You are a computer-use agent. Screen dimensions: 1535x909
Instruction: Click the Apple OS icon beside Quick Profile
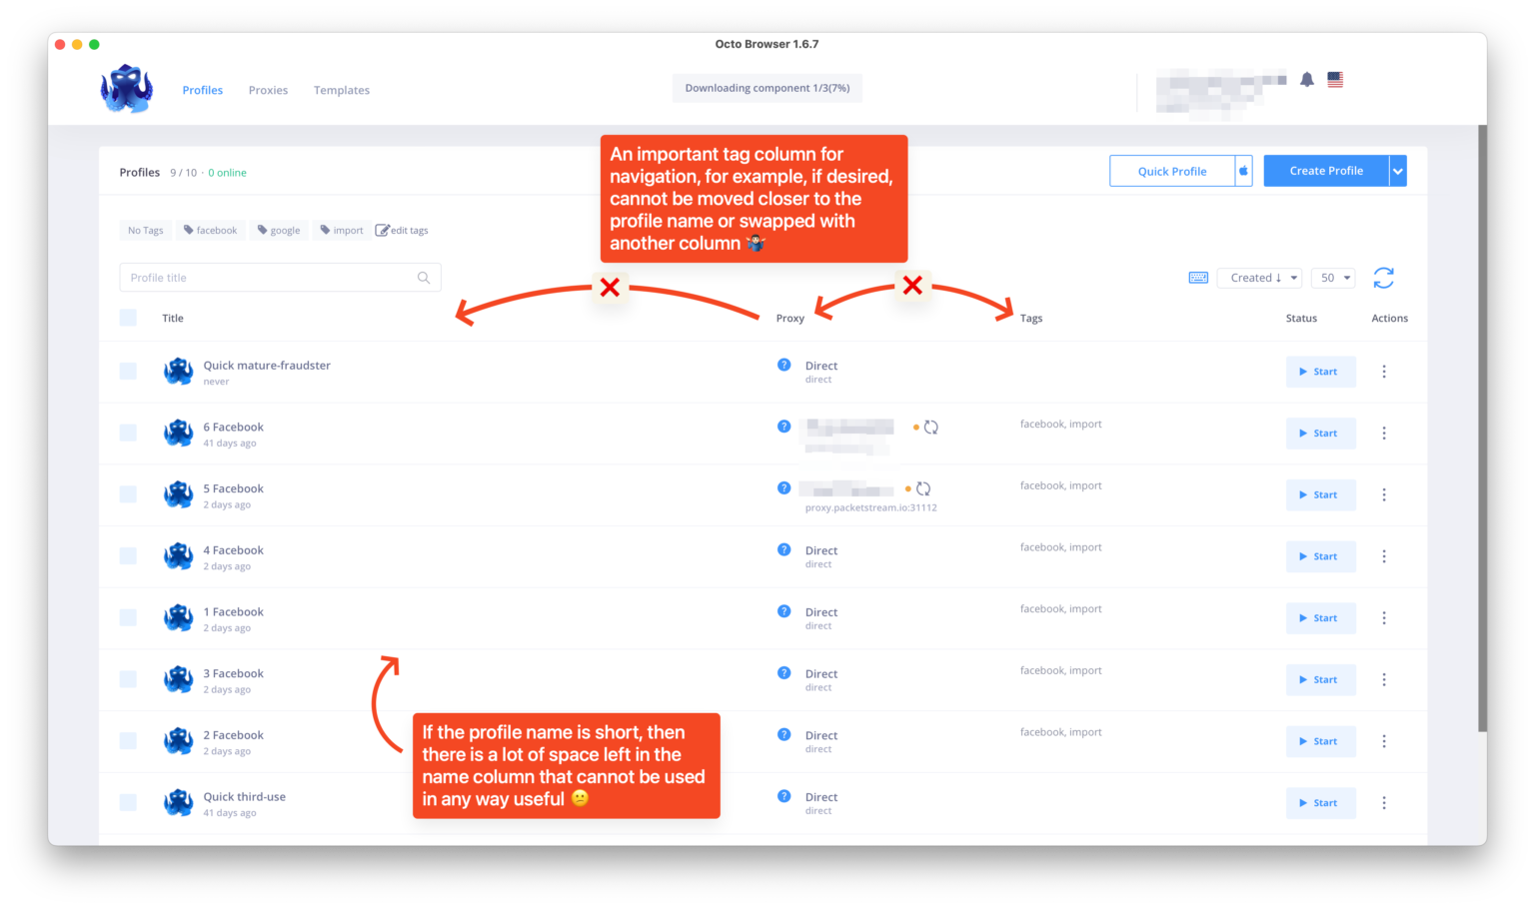[1243, 171]
